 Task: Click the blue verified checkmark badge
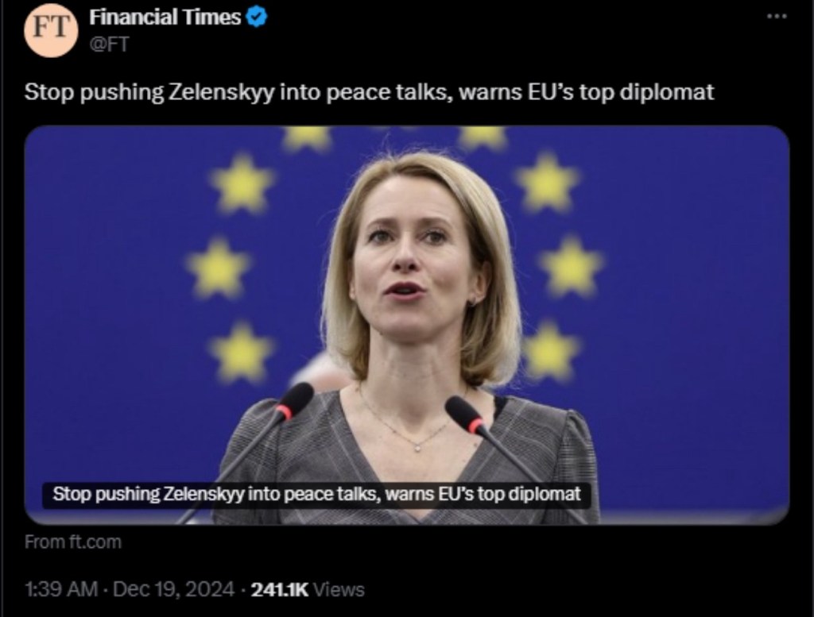click(257, 17)
